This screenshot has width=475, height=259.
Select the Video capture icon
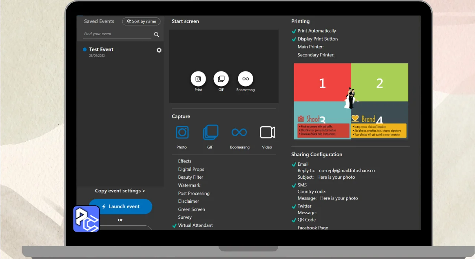click(267, 132)
